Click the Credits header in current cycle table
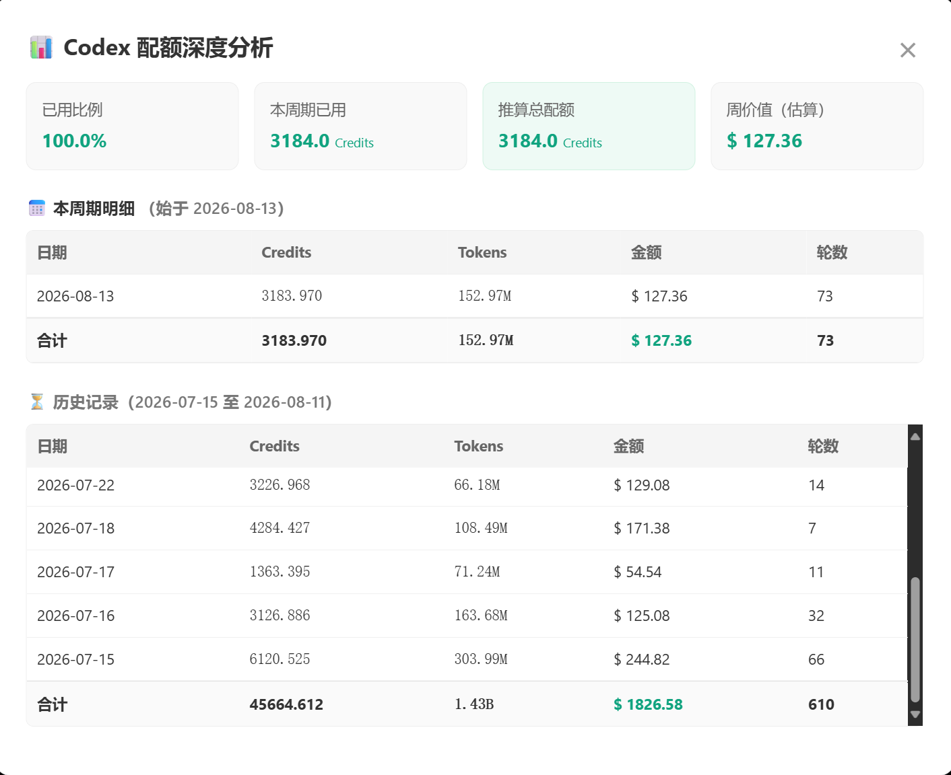 [286, 253]
